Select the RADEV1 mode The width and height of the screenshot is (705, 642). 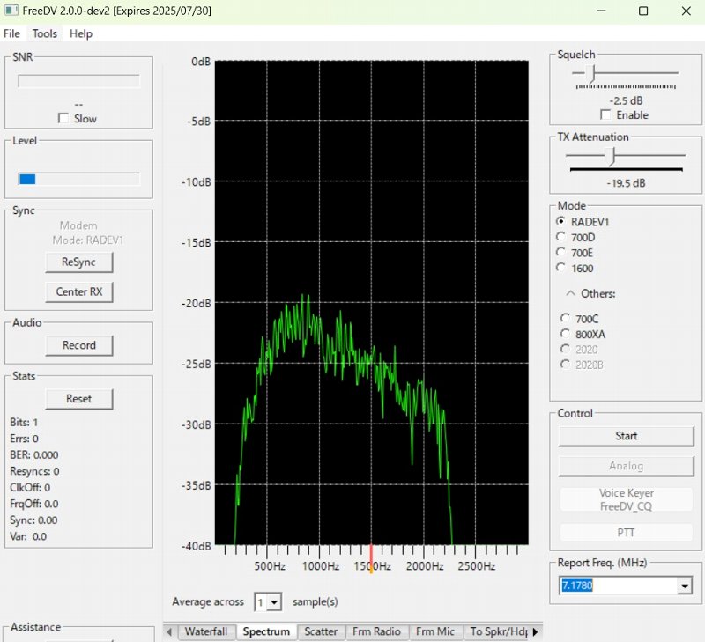click(560, 222)
